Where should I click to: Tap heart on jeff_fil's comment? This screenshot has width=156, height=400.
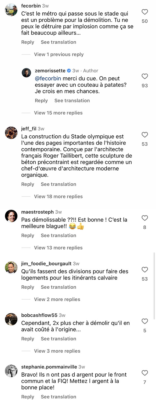click(145, 135)
